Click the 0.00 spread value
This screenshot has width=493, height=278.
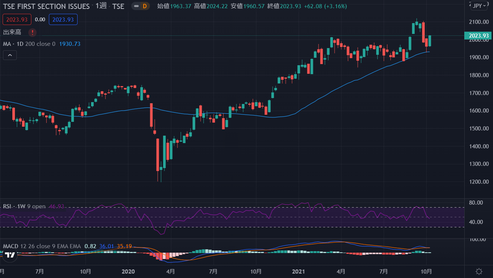pyautogui.click(x=40, y=19)
